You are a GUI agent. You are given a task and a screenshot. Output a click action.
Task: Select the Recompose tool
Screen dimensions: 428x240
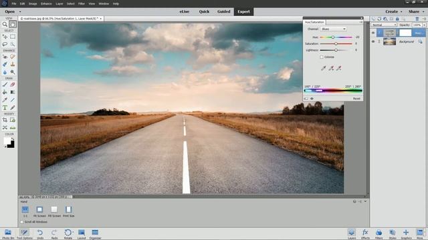[13, 120]
